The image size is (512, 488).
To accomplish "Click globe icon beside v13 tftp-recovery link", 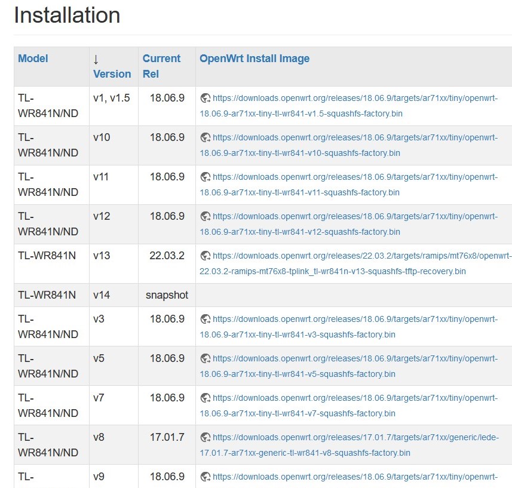I will click(205, 256).
